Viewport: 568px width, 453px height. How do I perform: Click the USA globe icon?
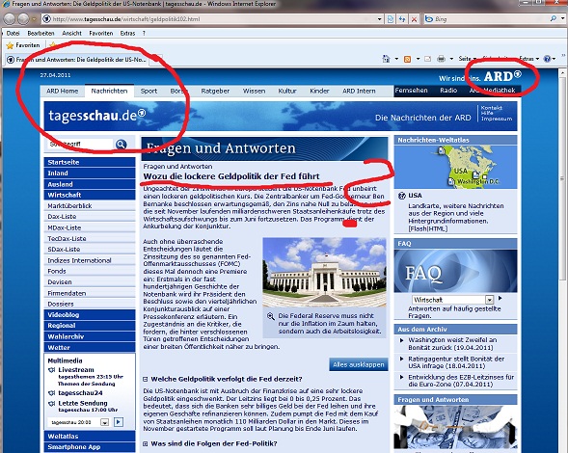(x=402, y=196)
